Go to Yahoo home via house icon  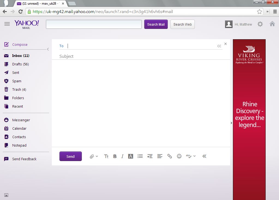coord(272,24)
